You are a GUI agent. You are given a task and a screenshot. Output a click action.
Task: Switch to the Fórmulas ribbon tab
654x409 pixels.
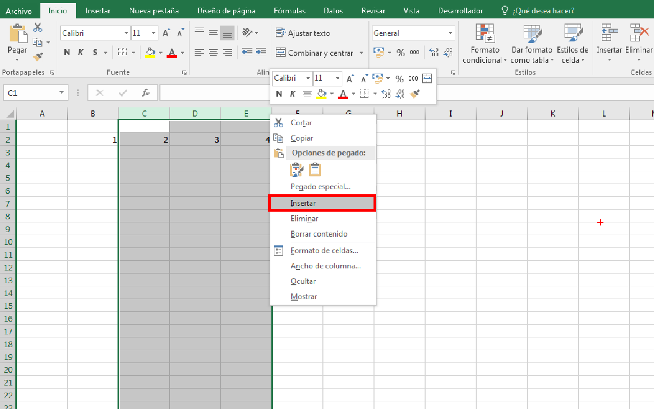(289, 10)
